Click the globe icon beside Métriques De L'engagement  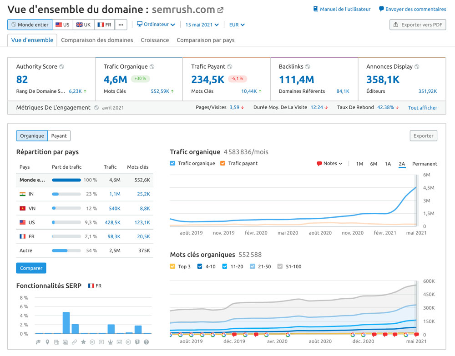[x=96, y=108]
